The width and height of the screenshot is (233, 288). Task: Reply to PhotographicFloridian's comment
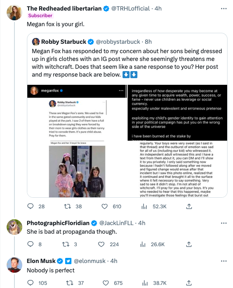pyautogui.click(x=30, y=244)
